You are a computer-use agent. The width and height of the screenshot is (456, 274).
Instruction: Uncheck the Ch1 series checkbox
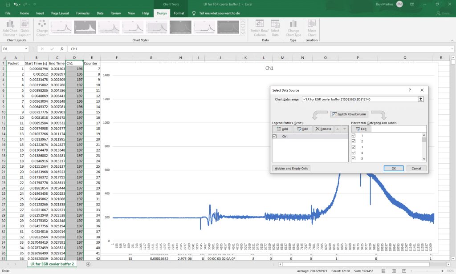(x=274, y=136)
